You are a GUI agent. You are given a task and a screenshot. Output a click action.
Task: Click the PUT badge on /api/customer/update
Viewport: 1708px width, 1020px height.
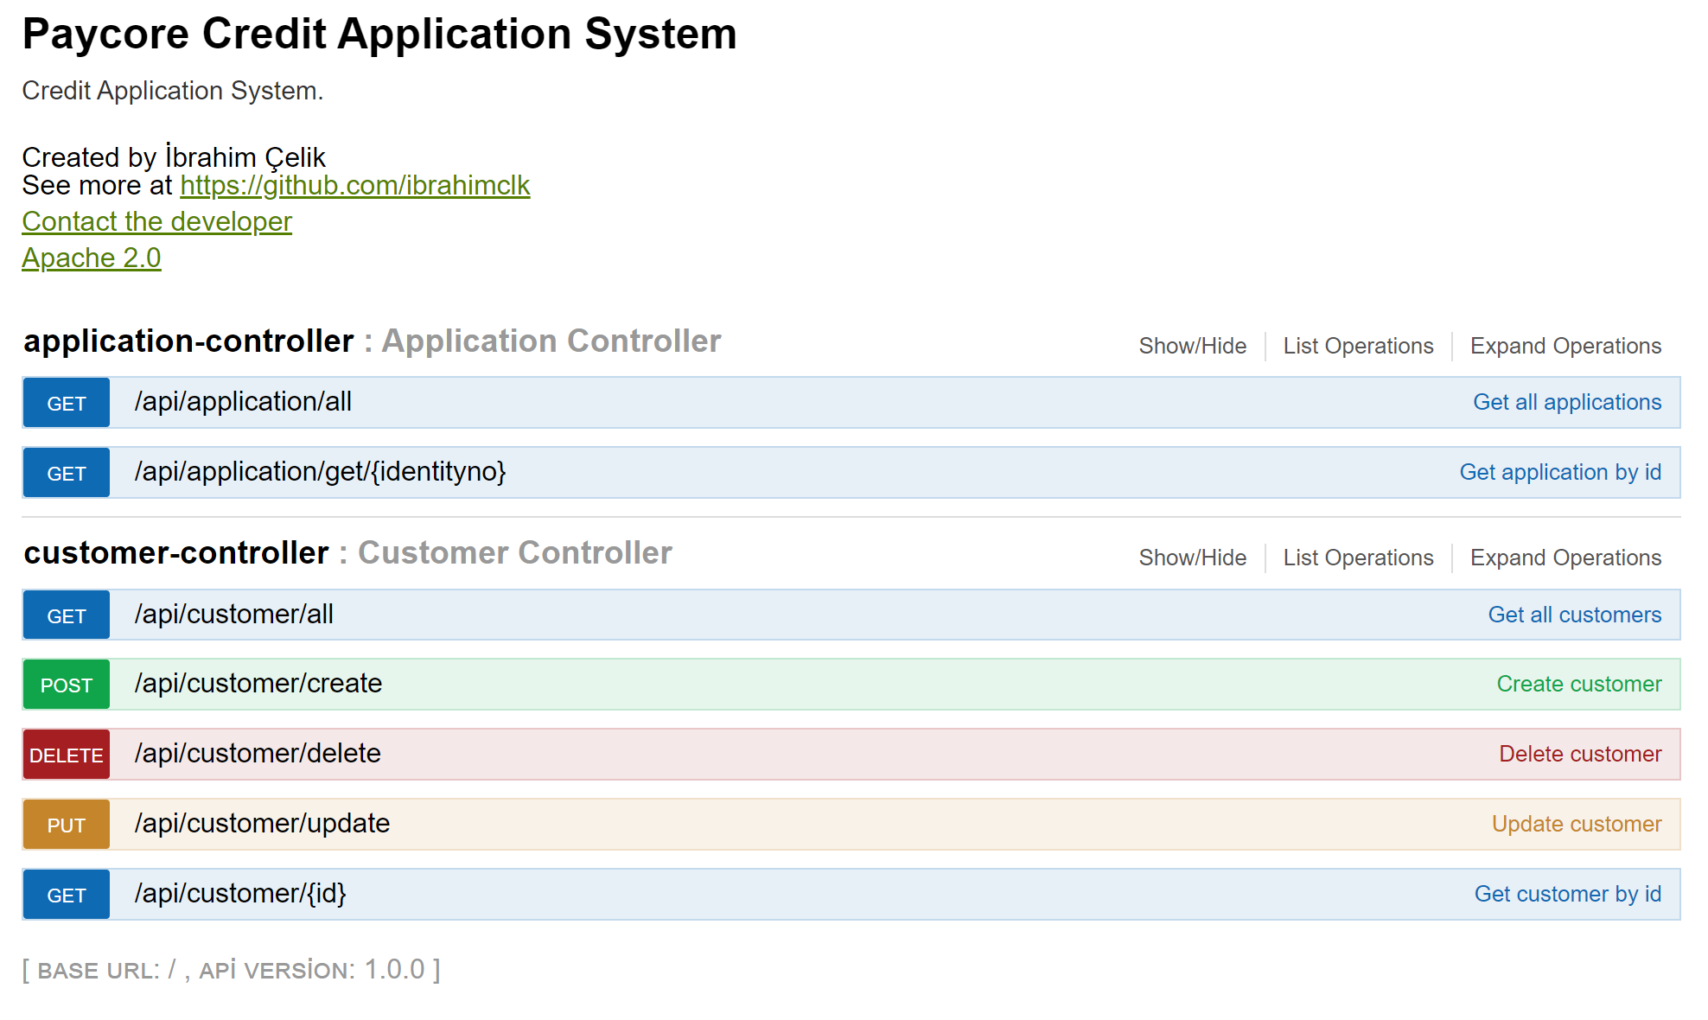[66, 824]
